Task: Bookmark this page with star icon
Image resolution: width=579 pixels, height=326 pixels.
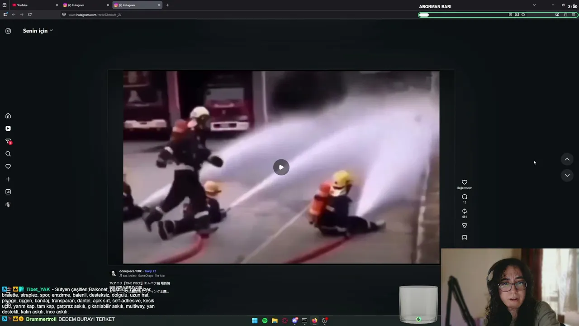Action: click(x=523, y=14)
